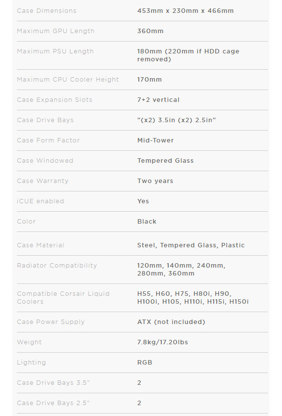Click the Case Drive Bays 2.5" label
This screenshot has width=282, height=416.
click(53, 403)
